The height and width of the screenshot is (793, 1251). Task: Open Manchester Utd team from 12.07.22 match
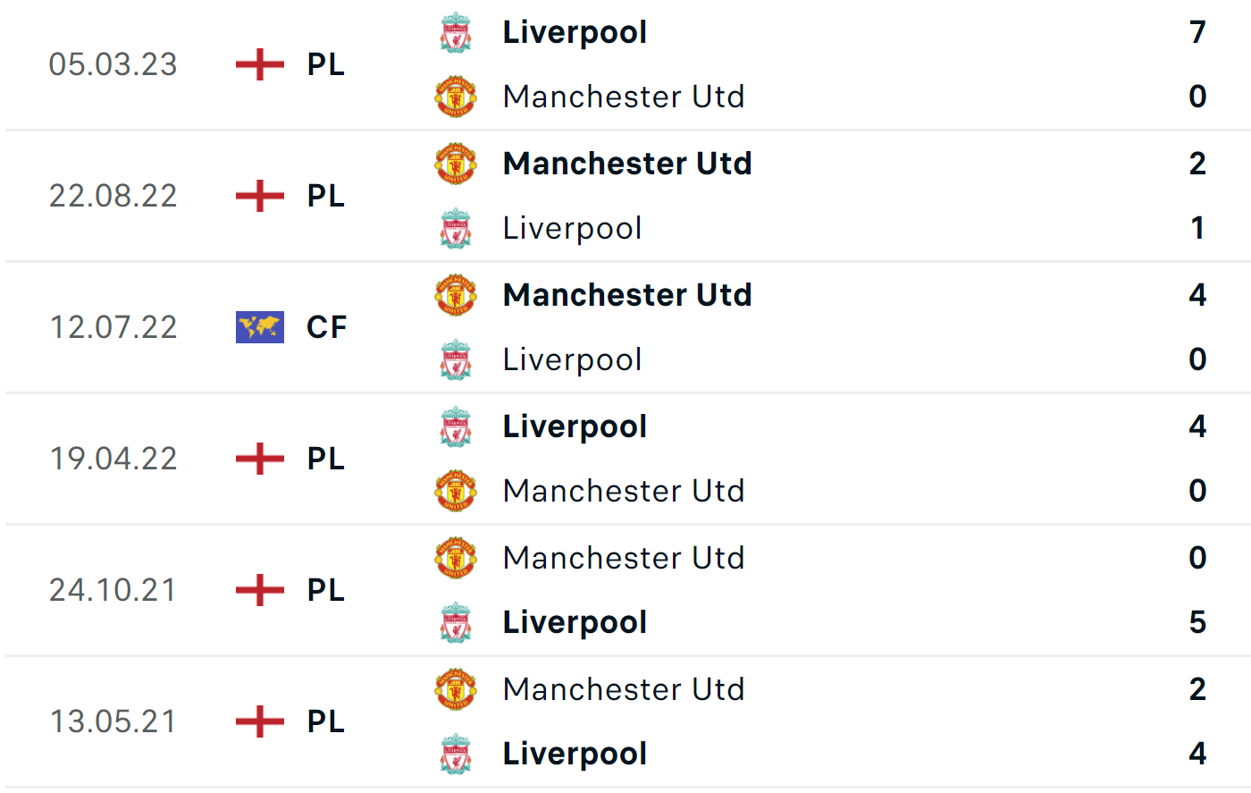[x=627, y=294]
